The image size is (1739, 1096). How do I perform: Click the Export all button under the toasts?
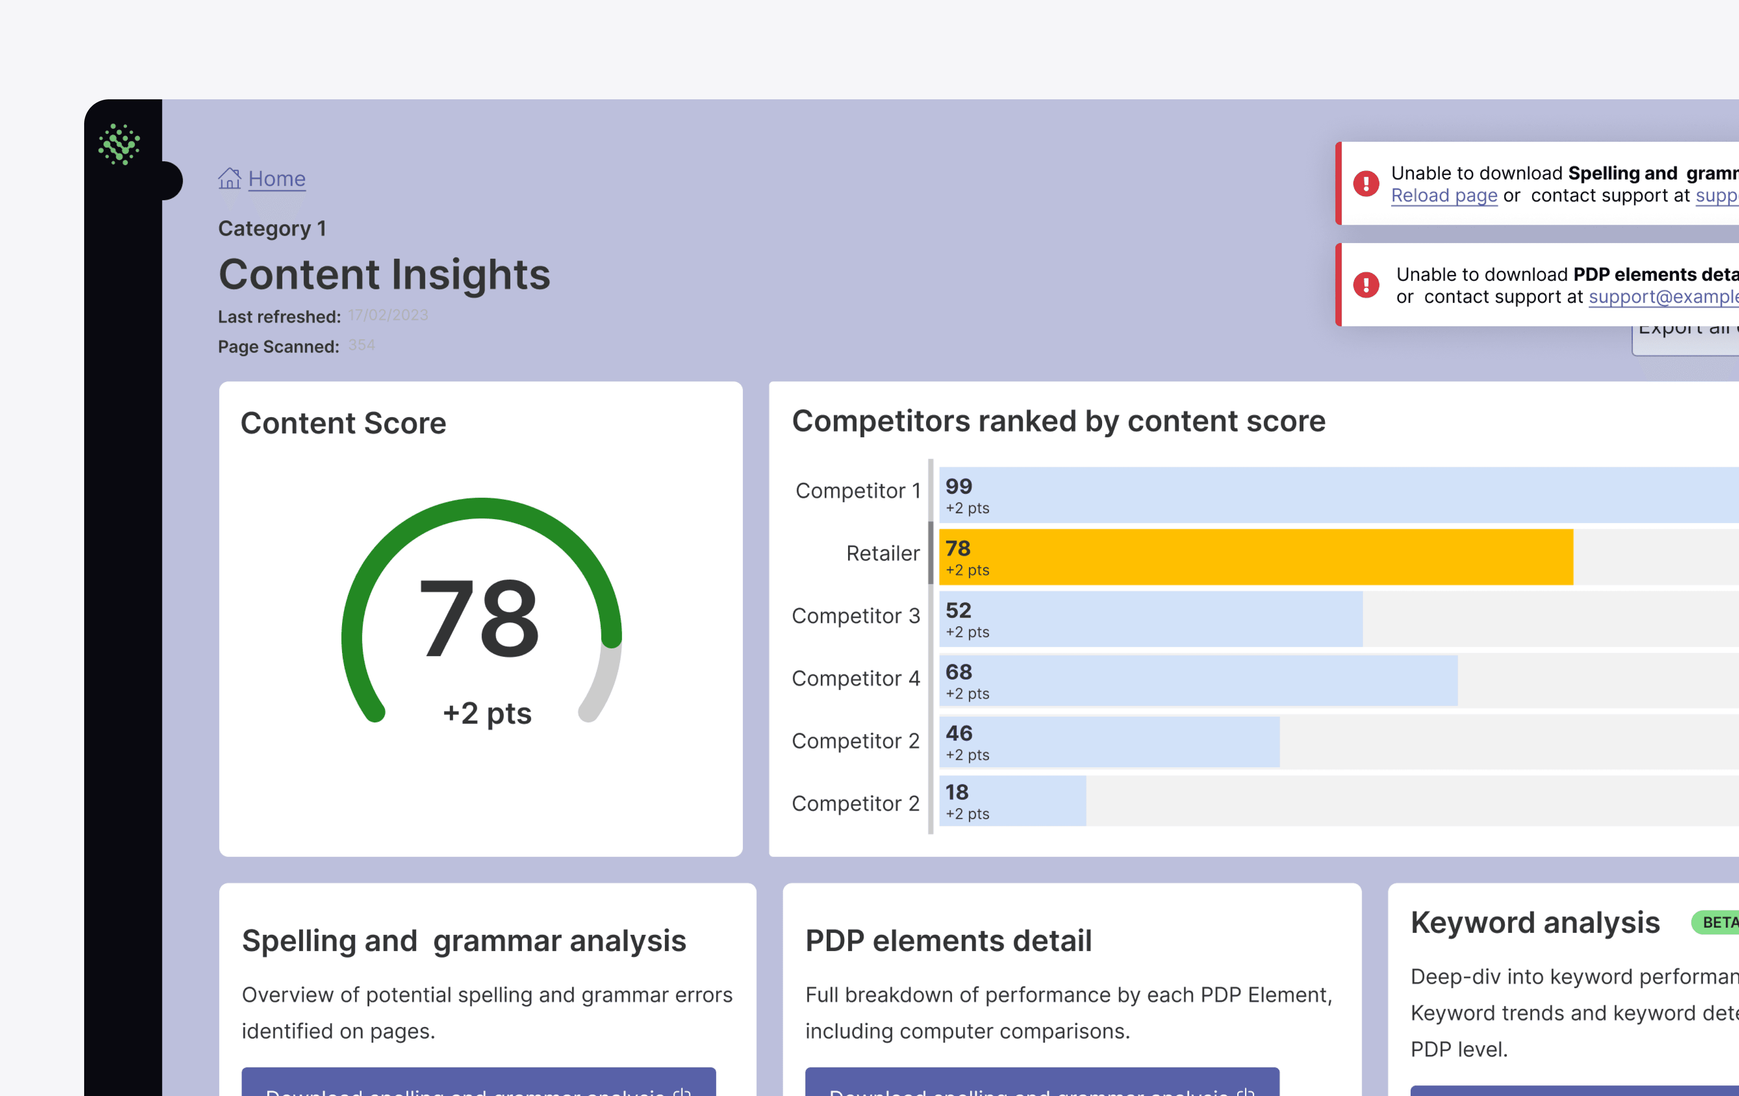pos(1686,340)
